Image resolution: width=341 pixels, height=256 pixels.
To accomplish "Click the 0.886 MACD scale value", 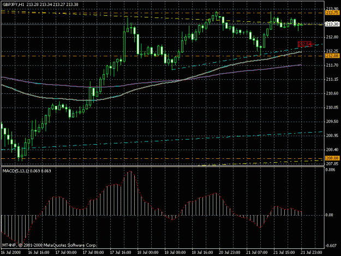I will click(x=331, y=170).
